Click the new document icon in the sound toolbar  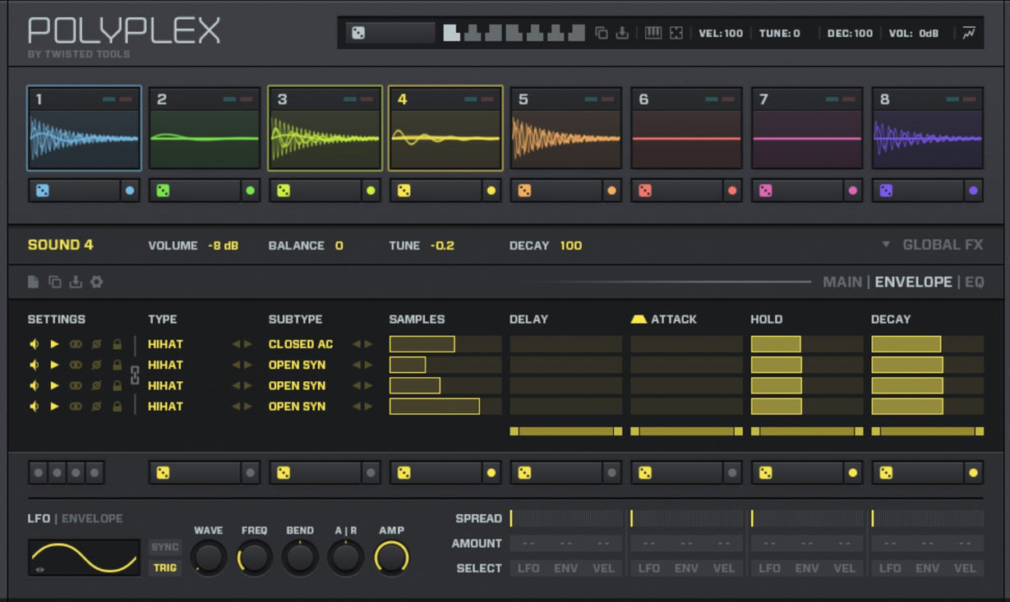[33, 280]
